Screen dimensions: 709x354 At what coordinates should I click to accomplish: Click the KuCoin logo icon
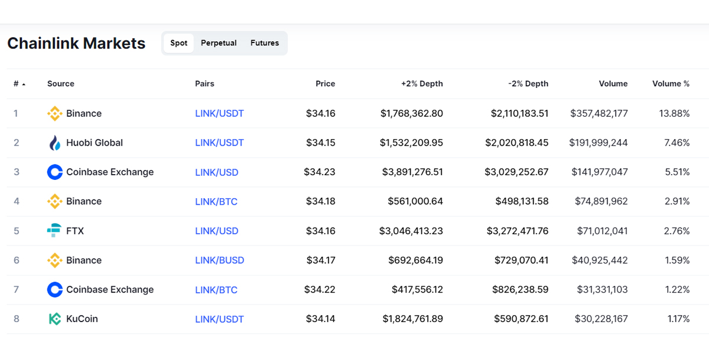click(x=54, y=319)
